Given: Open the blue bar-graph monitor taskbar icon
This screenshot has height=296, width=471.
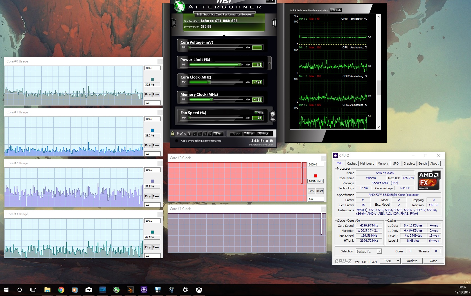Looking at the screenshot, I should pyautogui.click(x=157, y=290).
